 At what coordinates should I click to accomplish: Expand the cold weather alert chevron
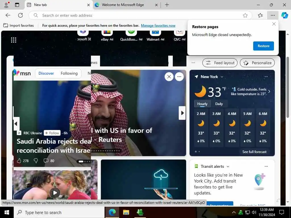point(269,91)
